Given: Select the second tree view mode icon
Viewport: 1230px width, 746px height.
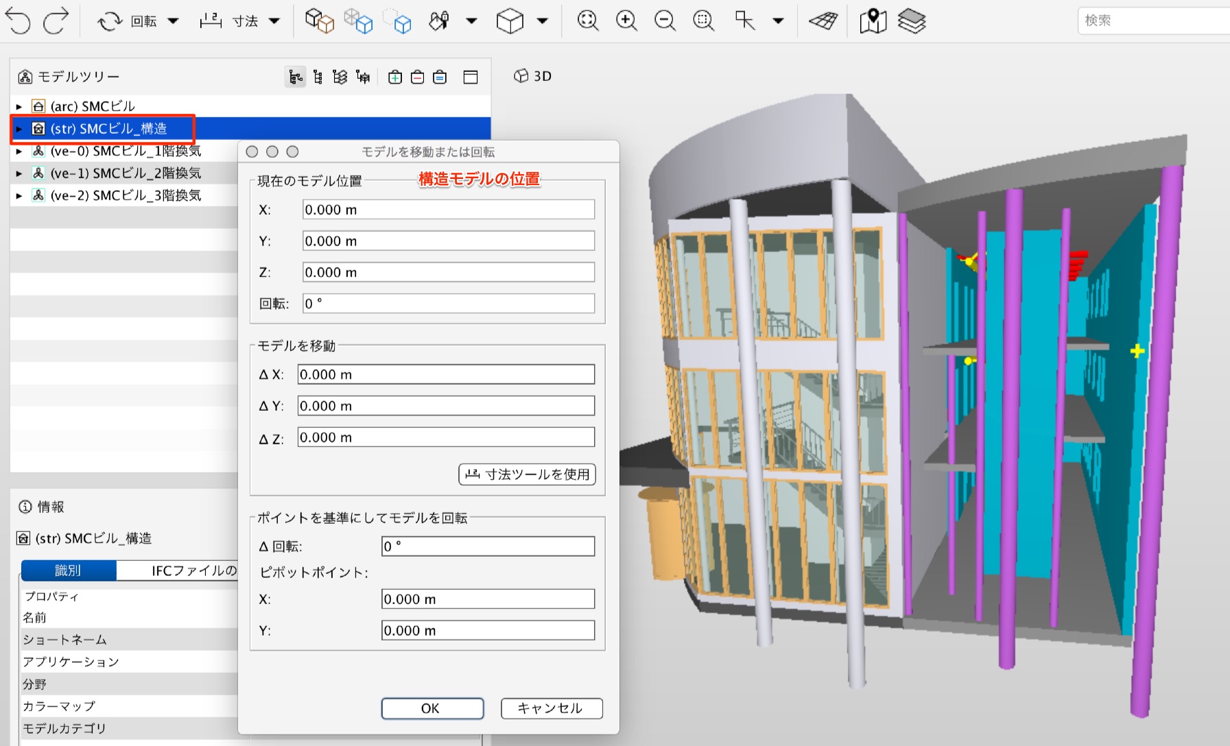Looking at the screenshot, I should [x=318, y=77].
